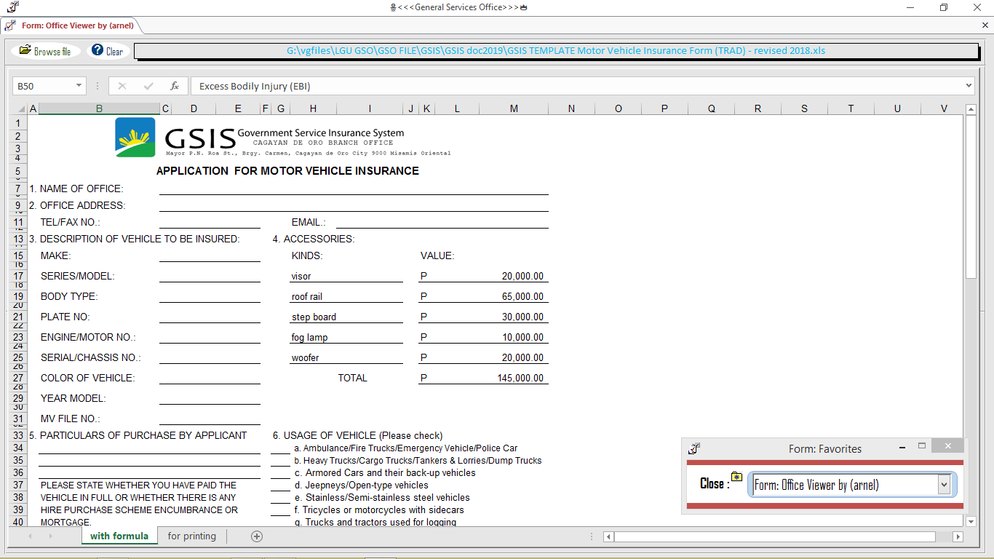Expand the formula bar with its chevron
This screenshot has width=994, height=559.
969,86
